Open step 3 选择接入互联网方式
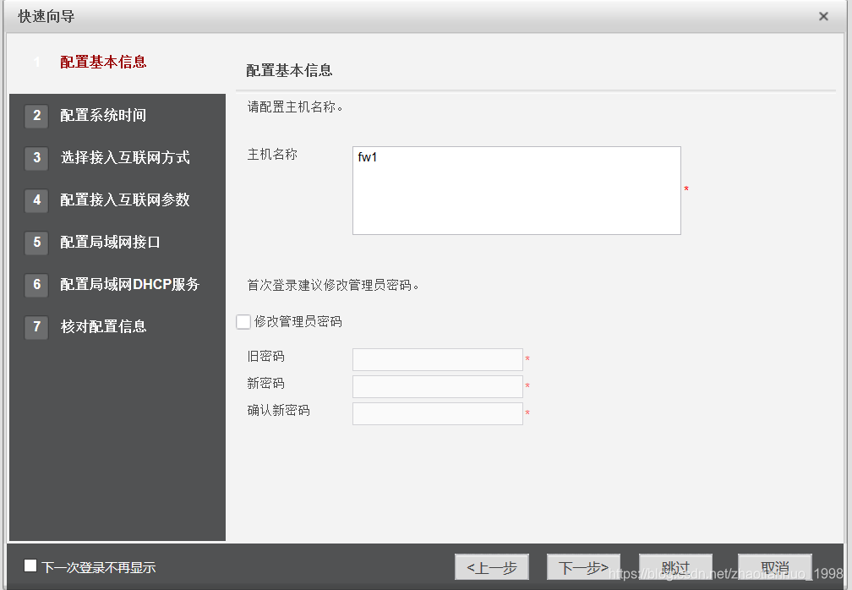Screen dimensions: 852x590 (x=125, y=157)
